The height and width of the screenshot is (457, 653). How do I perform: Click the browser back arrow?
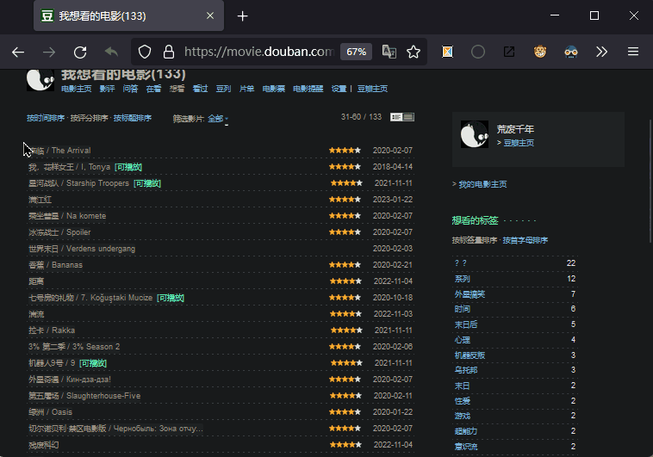(x=18, y=52)
